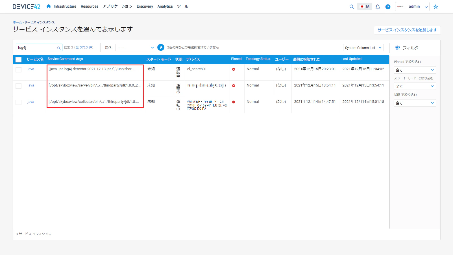Check the box for the skyboxview/server row
This screenshot has height=255, width=453.
tap(18, 86)
